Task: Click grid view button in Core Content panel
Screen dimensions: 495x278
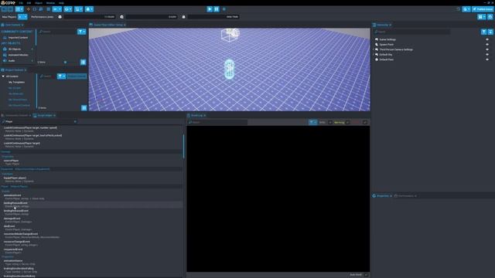Action: click(x=83, y=62)
